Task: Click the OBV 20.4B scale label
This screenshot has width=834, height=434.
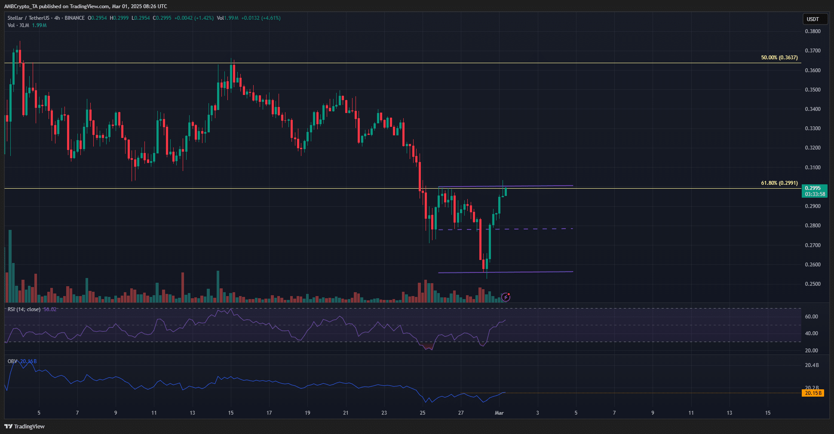Action: [812, 365]
